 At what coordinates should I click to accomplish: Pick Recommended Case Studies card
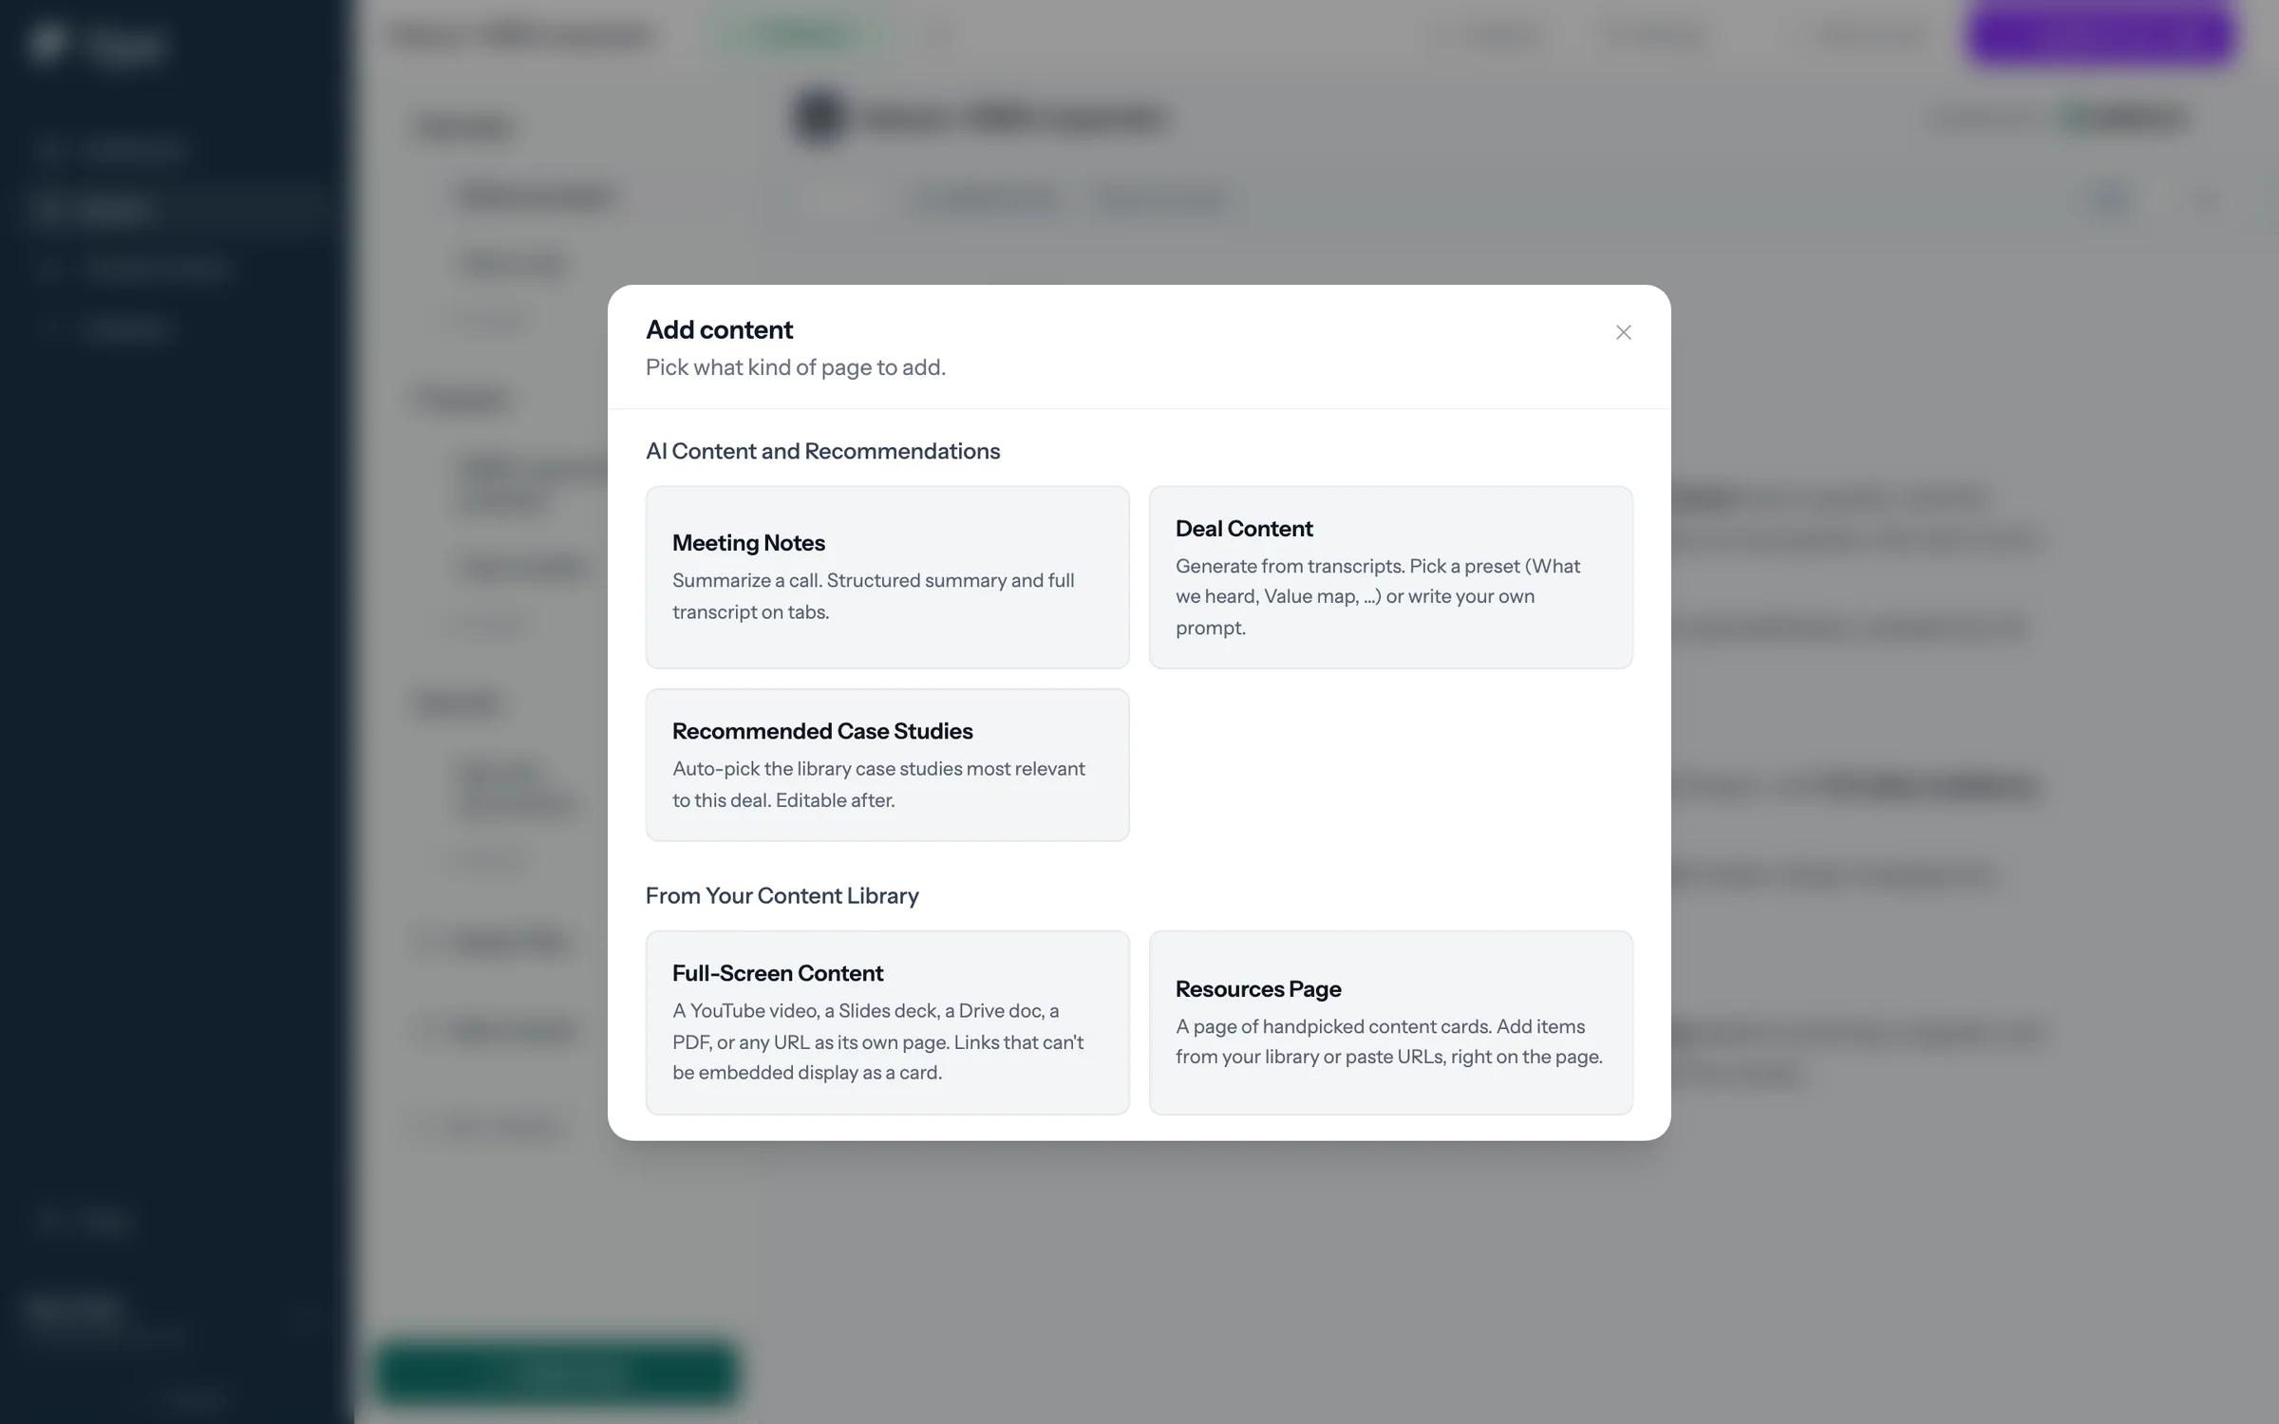[887, 765]
